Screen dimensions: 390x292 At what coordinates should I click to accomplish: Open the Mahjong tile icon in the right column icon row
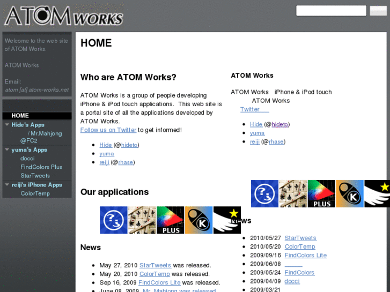coord(293,193)
